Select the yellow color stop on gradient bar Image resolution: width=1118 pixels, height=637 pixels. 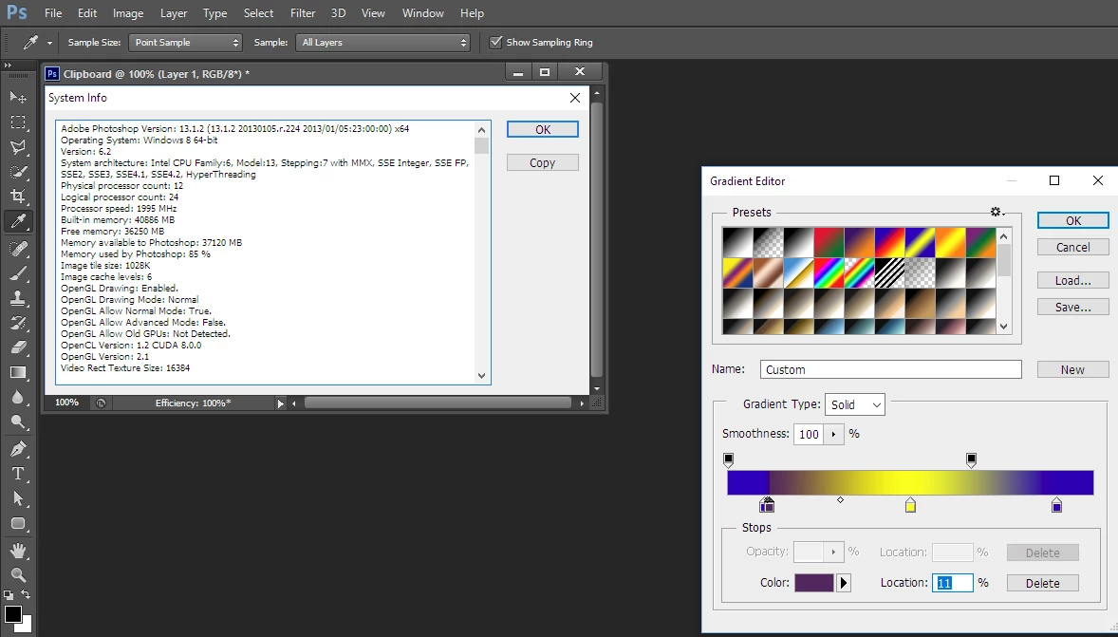coord(910,505)
